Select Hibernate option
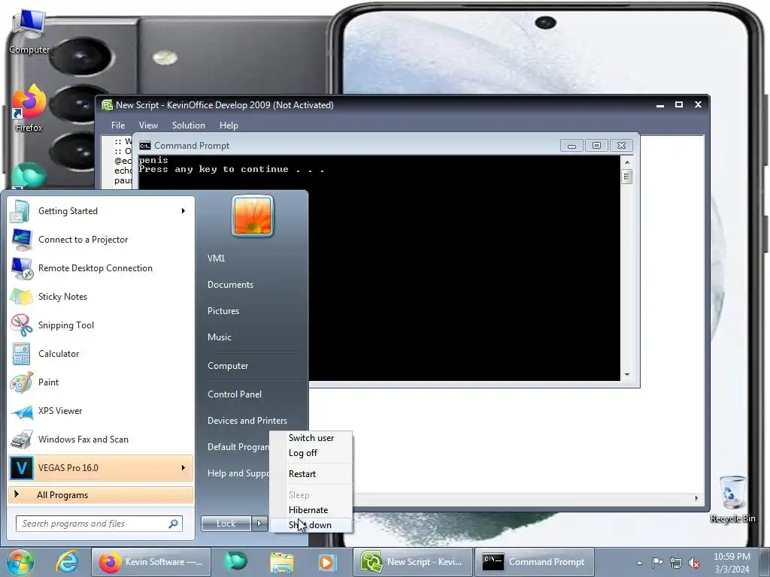The height and width of the screenshot is (577, 770). pos(311,510)
